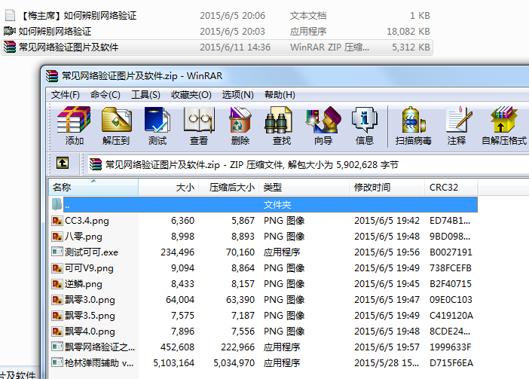The width and height of the screenshot is (529, 379).
Task: Sort by 大小 column header
Action: (x=168, y=187)
